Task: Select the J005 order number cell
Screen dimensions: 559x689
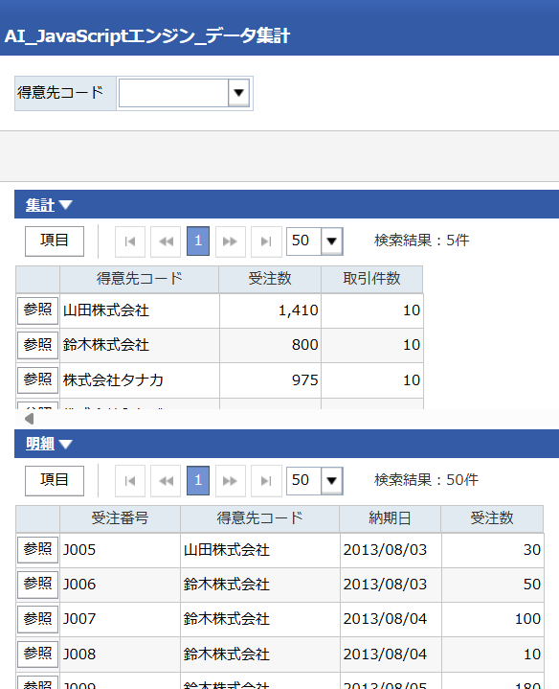Action: pos(121,550)
